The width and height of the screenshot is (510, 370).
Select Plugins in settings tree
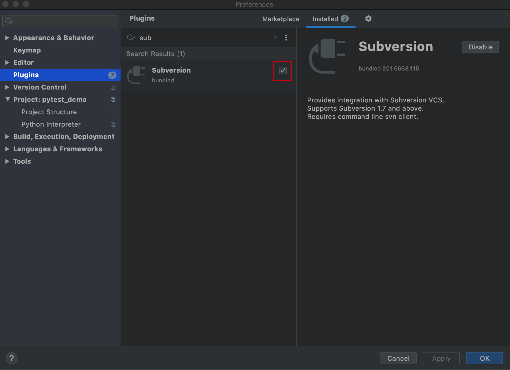point(60,75)
